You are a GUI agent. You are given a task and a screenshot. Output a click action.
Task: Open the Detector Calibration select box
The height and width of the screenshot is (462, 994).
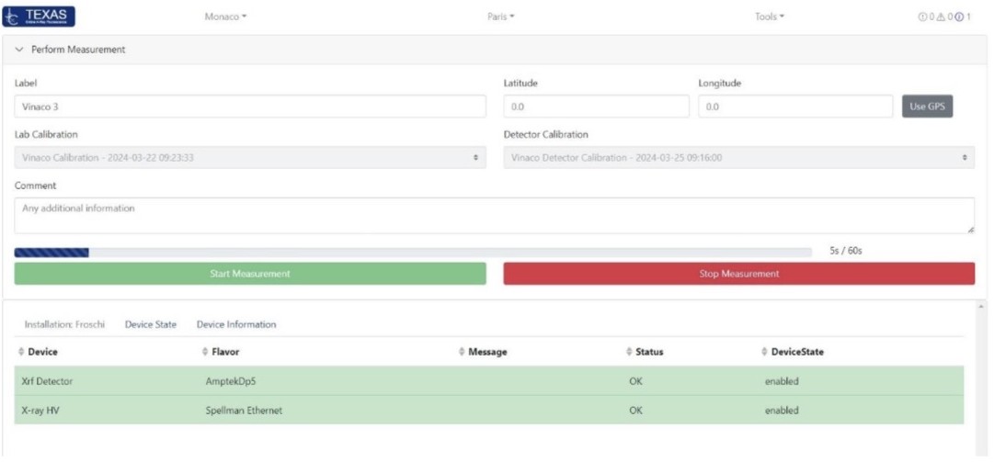[738, 158]
